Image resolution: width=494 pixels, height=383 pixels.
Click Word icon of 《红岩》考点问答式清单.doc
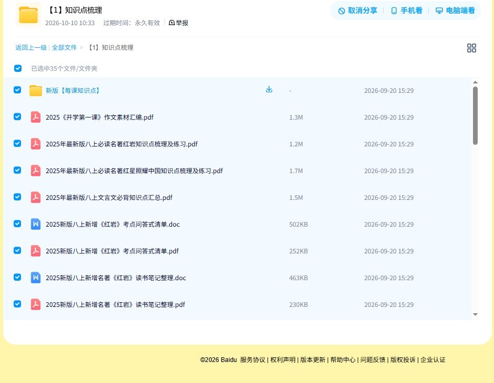pyautogui.click(x=36, y=224)
